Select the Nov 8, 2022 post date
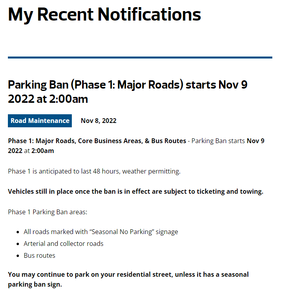This screenshot has height=289, width=281. coord(99,121)
